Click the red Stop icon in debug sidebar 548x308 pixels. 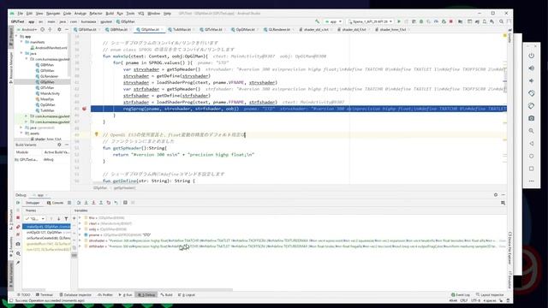point(18,218)
